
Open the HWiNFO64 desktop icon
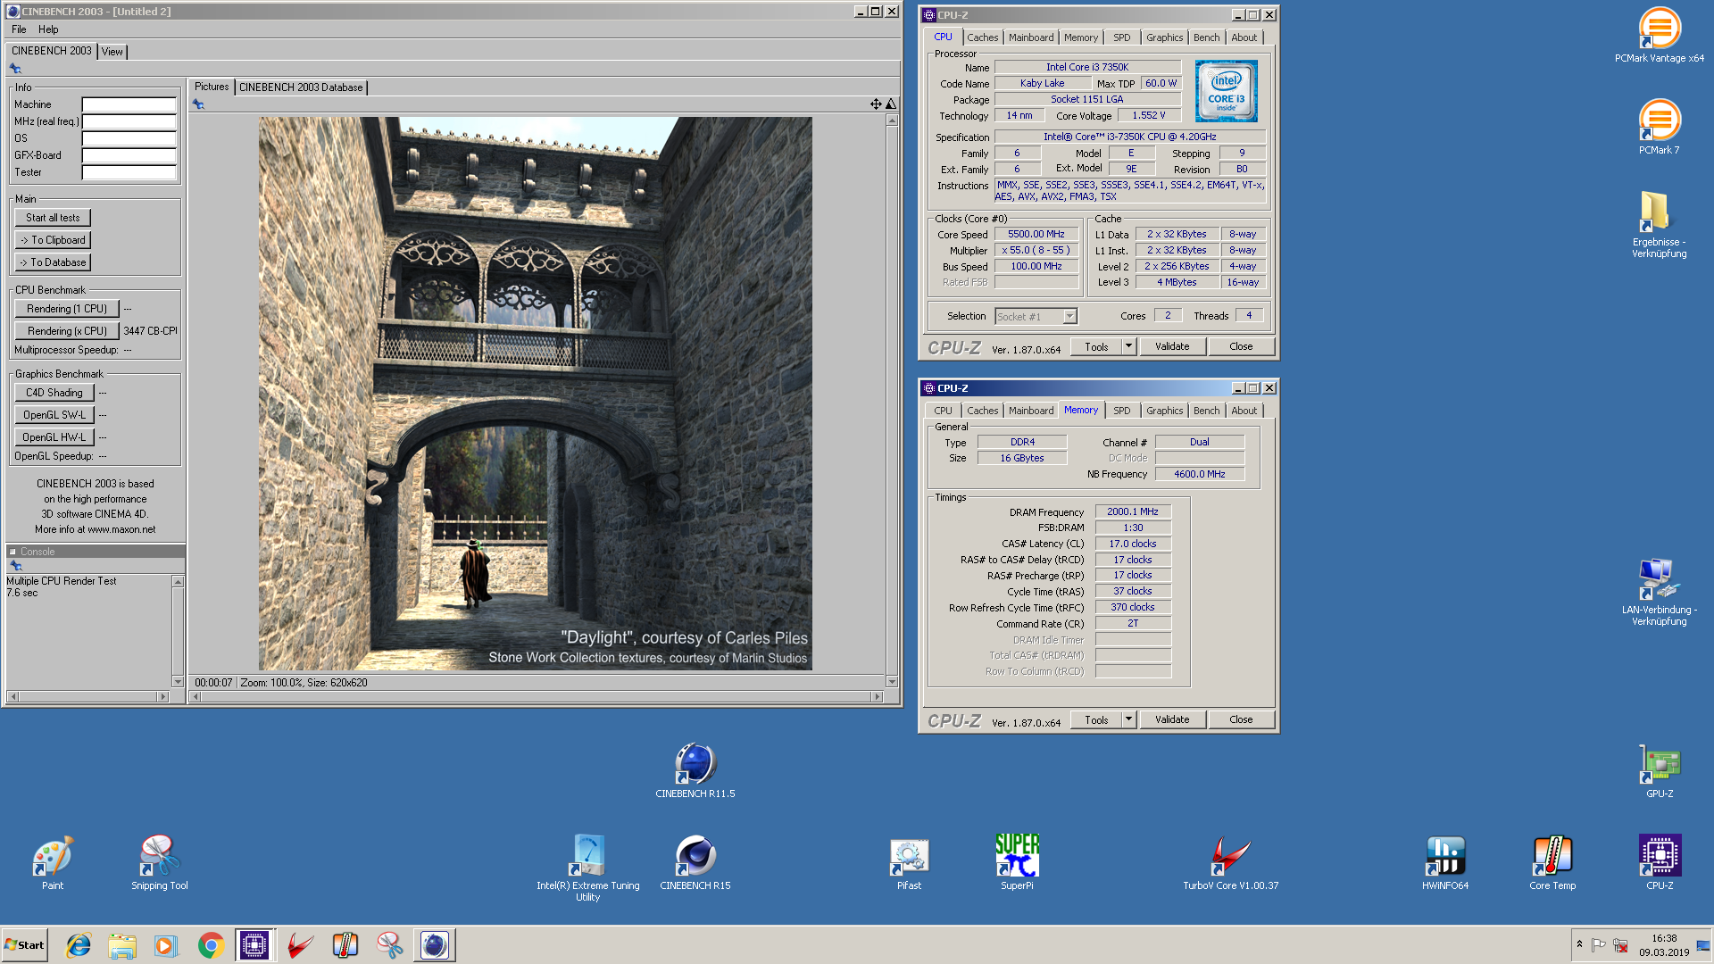(1445, 862)
